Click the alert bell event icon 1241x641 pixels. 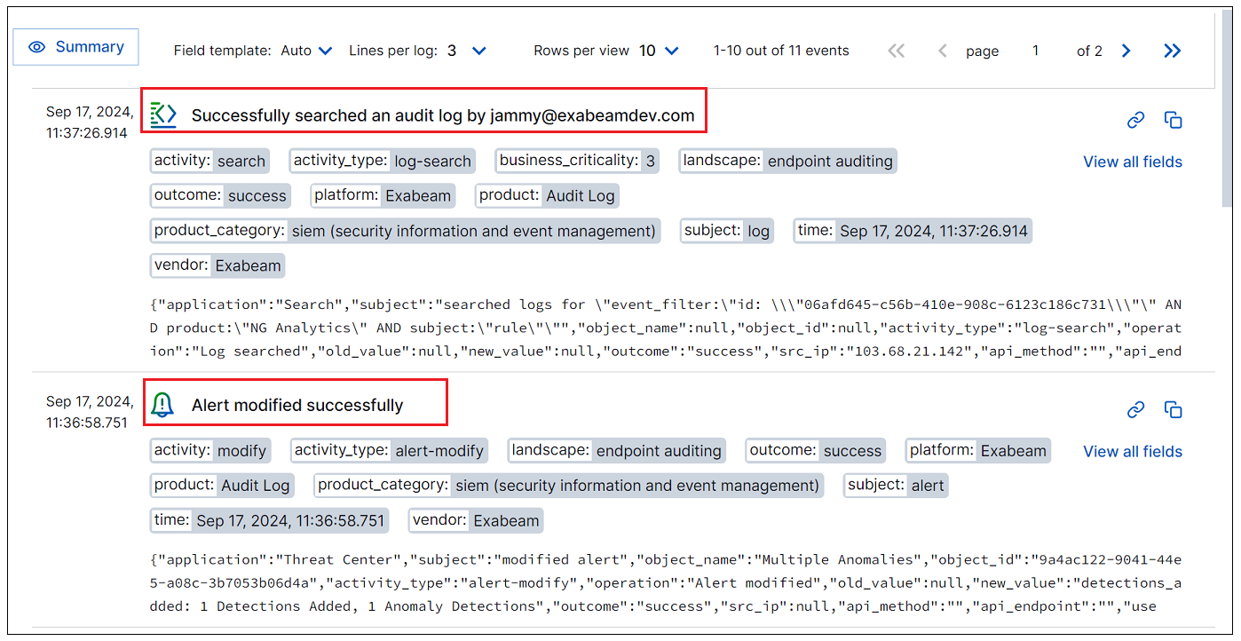click(x=162, y=405)
